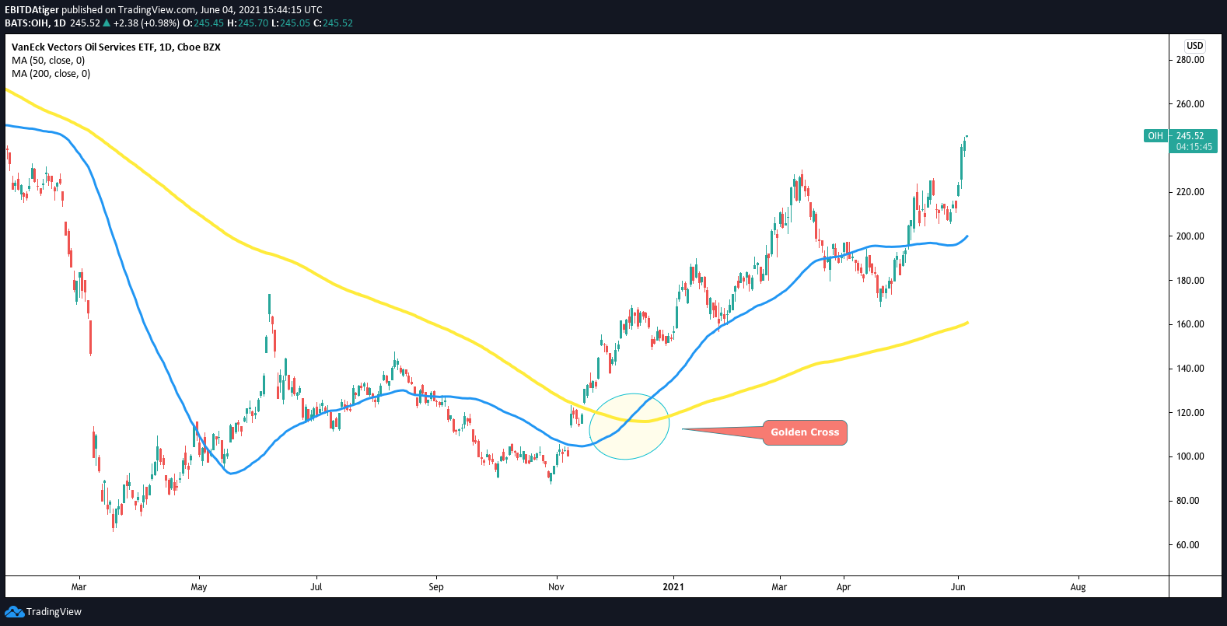Click the 120.00 price axis label
Image resolution: width=1227 pixels, height=626 pixels.
[x=1190, y=413]
